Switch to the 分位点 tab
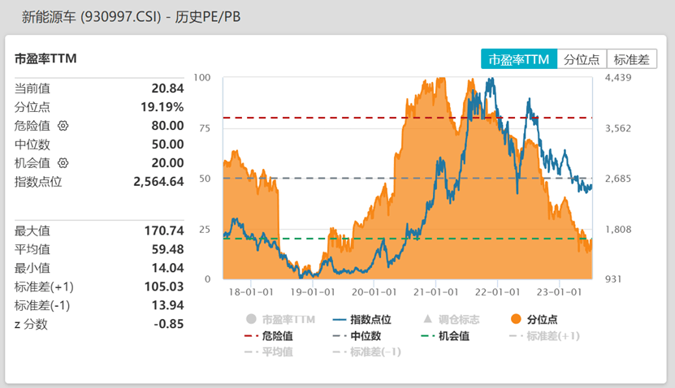675x388 pixels. [581, 59]
